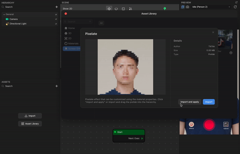Close Asset Library with red dot
Viewport: 240px width, 154px height.
(x=66, y=14)
